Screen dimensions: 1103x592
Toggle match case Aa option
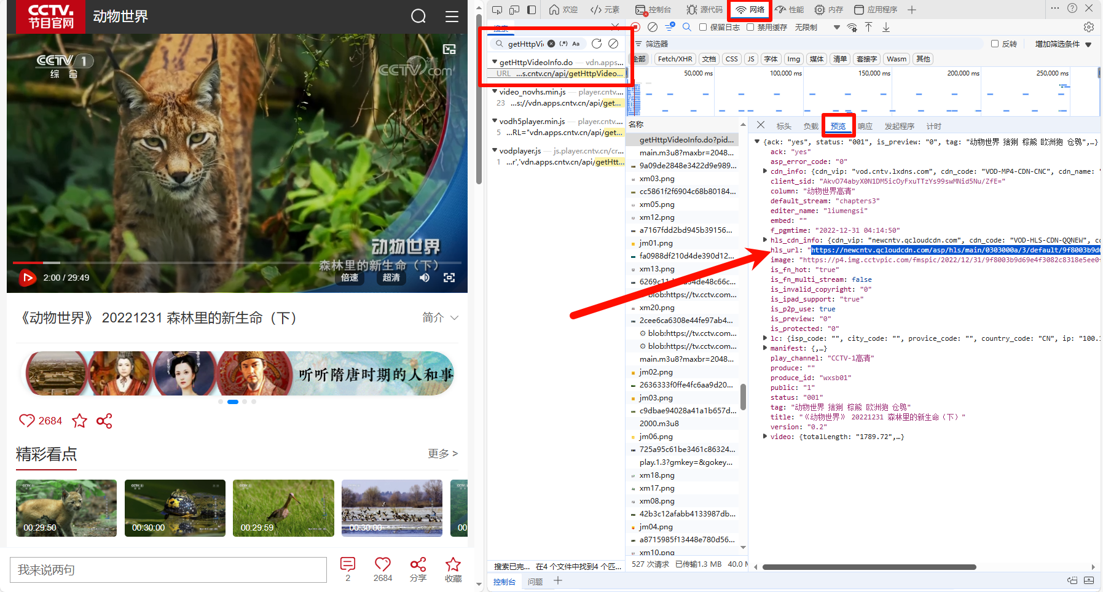pos(576,44)
